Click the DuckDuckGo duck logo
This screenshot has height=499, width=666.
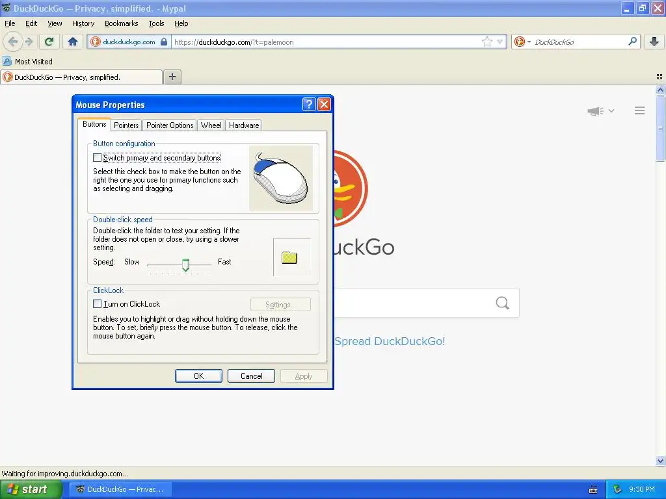coord(351,188)
